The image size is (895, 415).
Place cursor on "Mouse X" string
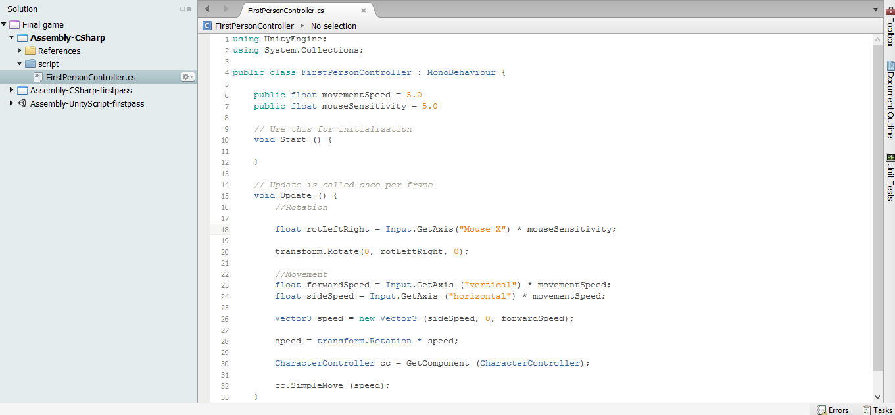pyautogui.click(x=485, y=229)
